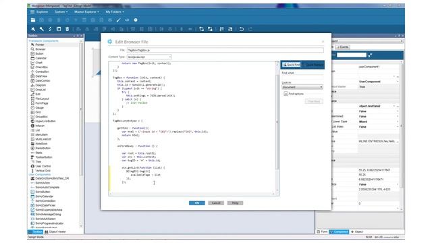Switch to the Form tab at bottom
Image resolution: width=432 pixels, height=243 pixels.
(x=322, y=232)
